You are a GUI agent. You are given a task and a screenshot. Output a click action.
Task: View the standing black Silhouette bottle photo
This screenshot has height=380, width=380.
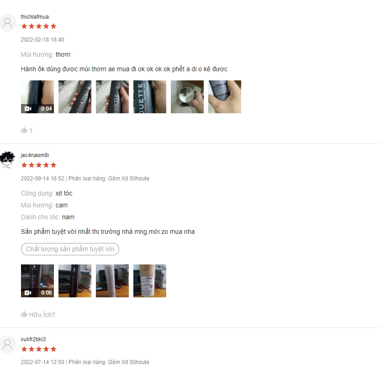click(75, 280)
